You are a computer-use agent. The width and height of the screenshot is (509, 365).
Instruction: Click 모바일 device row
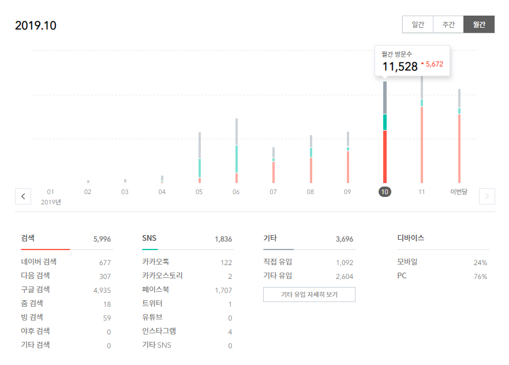(443, 262)
